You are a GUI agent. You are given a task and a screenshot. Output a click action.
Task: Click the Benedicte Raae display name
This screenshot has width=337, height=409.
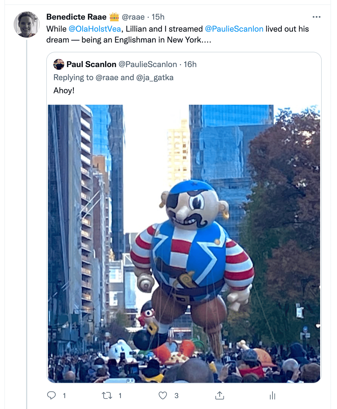[76, 17]
